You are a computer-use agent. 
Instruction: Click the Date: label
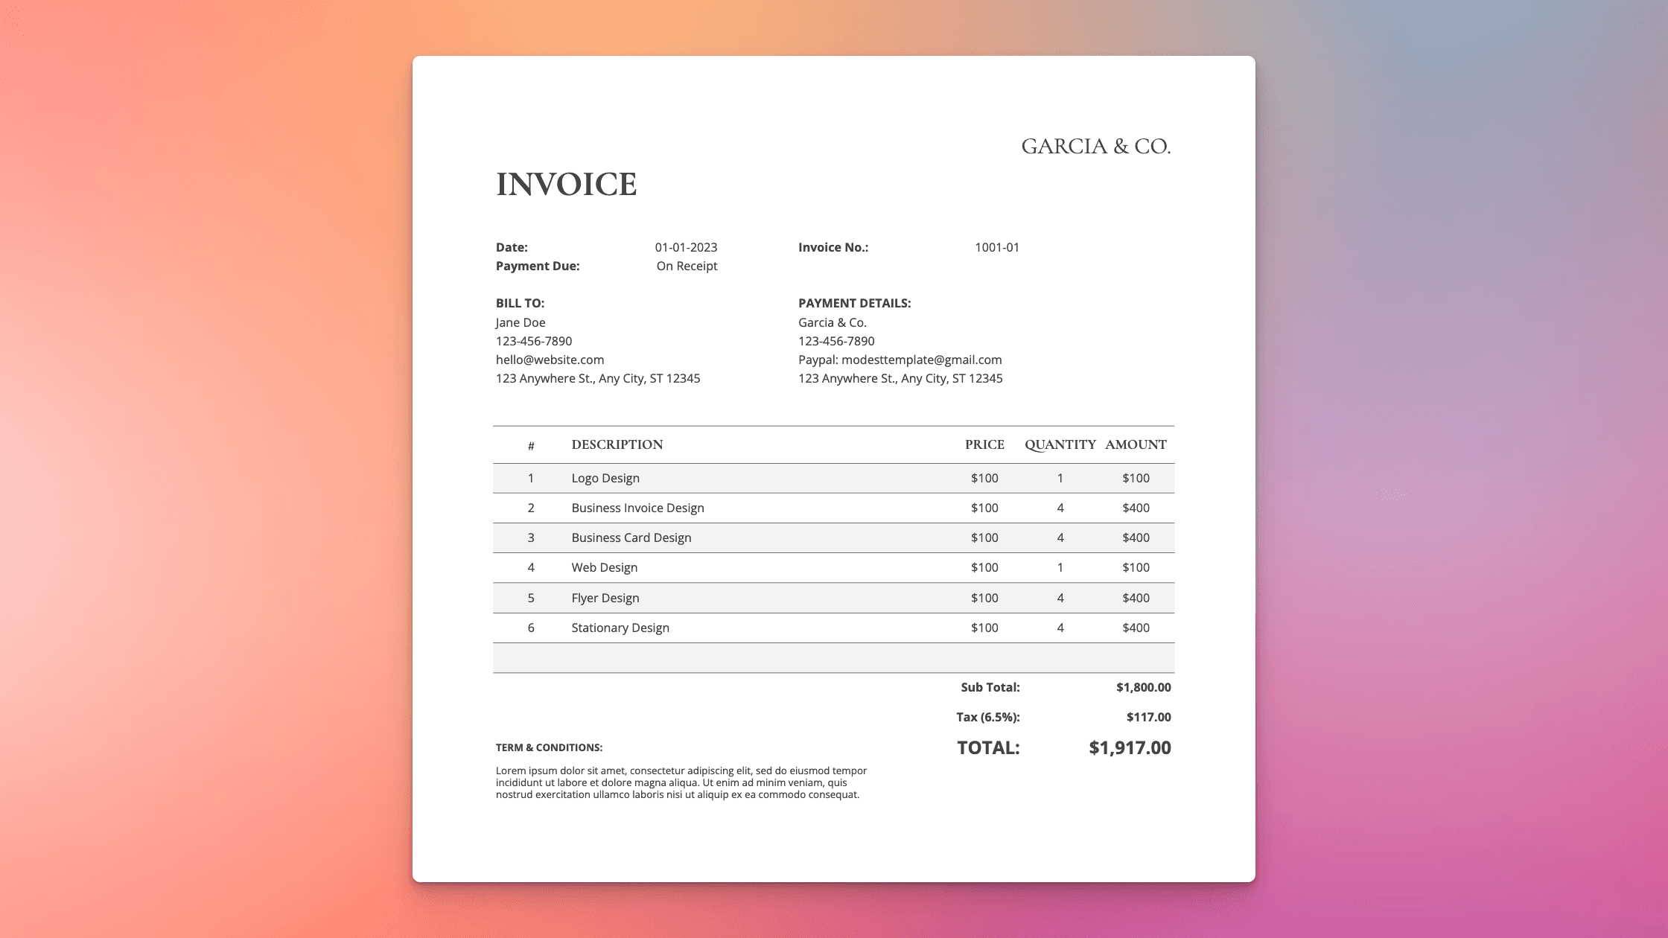click(x=512, y=247)
